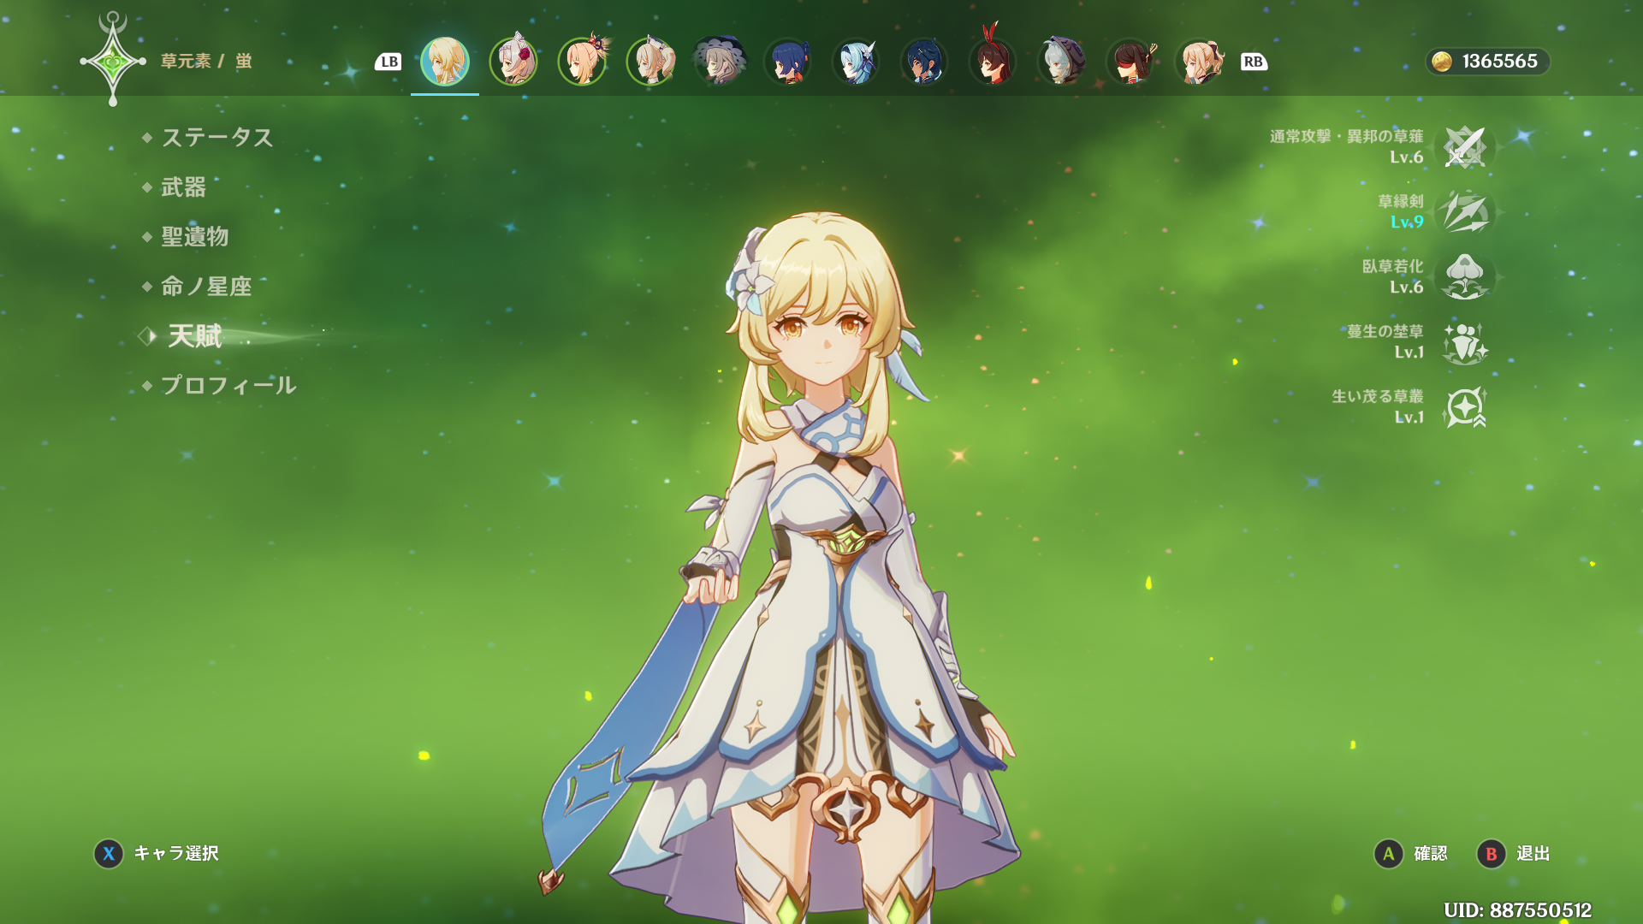This screenshot has width=1643, height=924.
Task: Select the gray-haired hooded character portrait
Action: click(1061, 62)
